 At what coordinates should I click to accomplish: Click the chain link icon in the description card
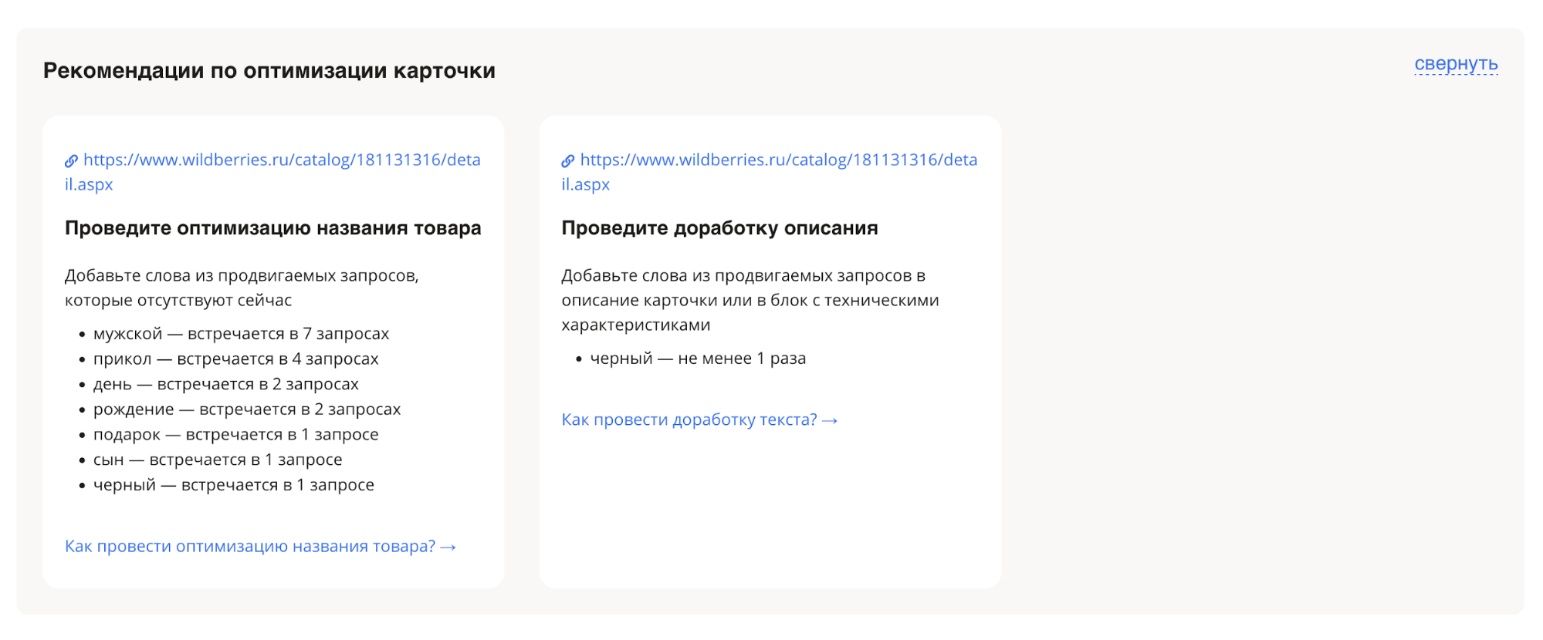click(567, 161)
